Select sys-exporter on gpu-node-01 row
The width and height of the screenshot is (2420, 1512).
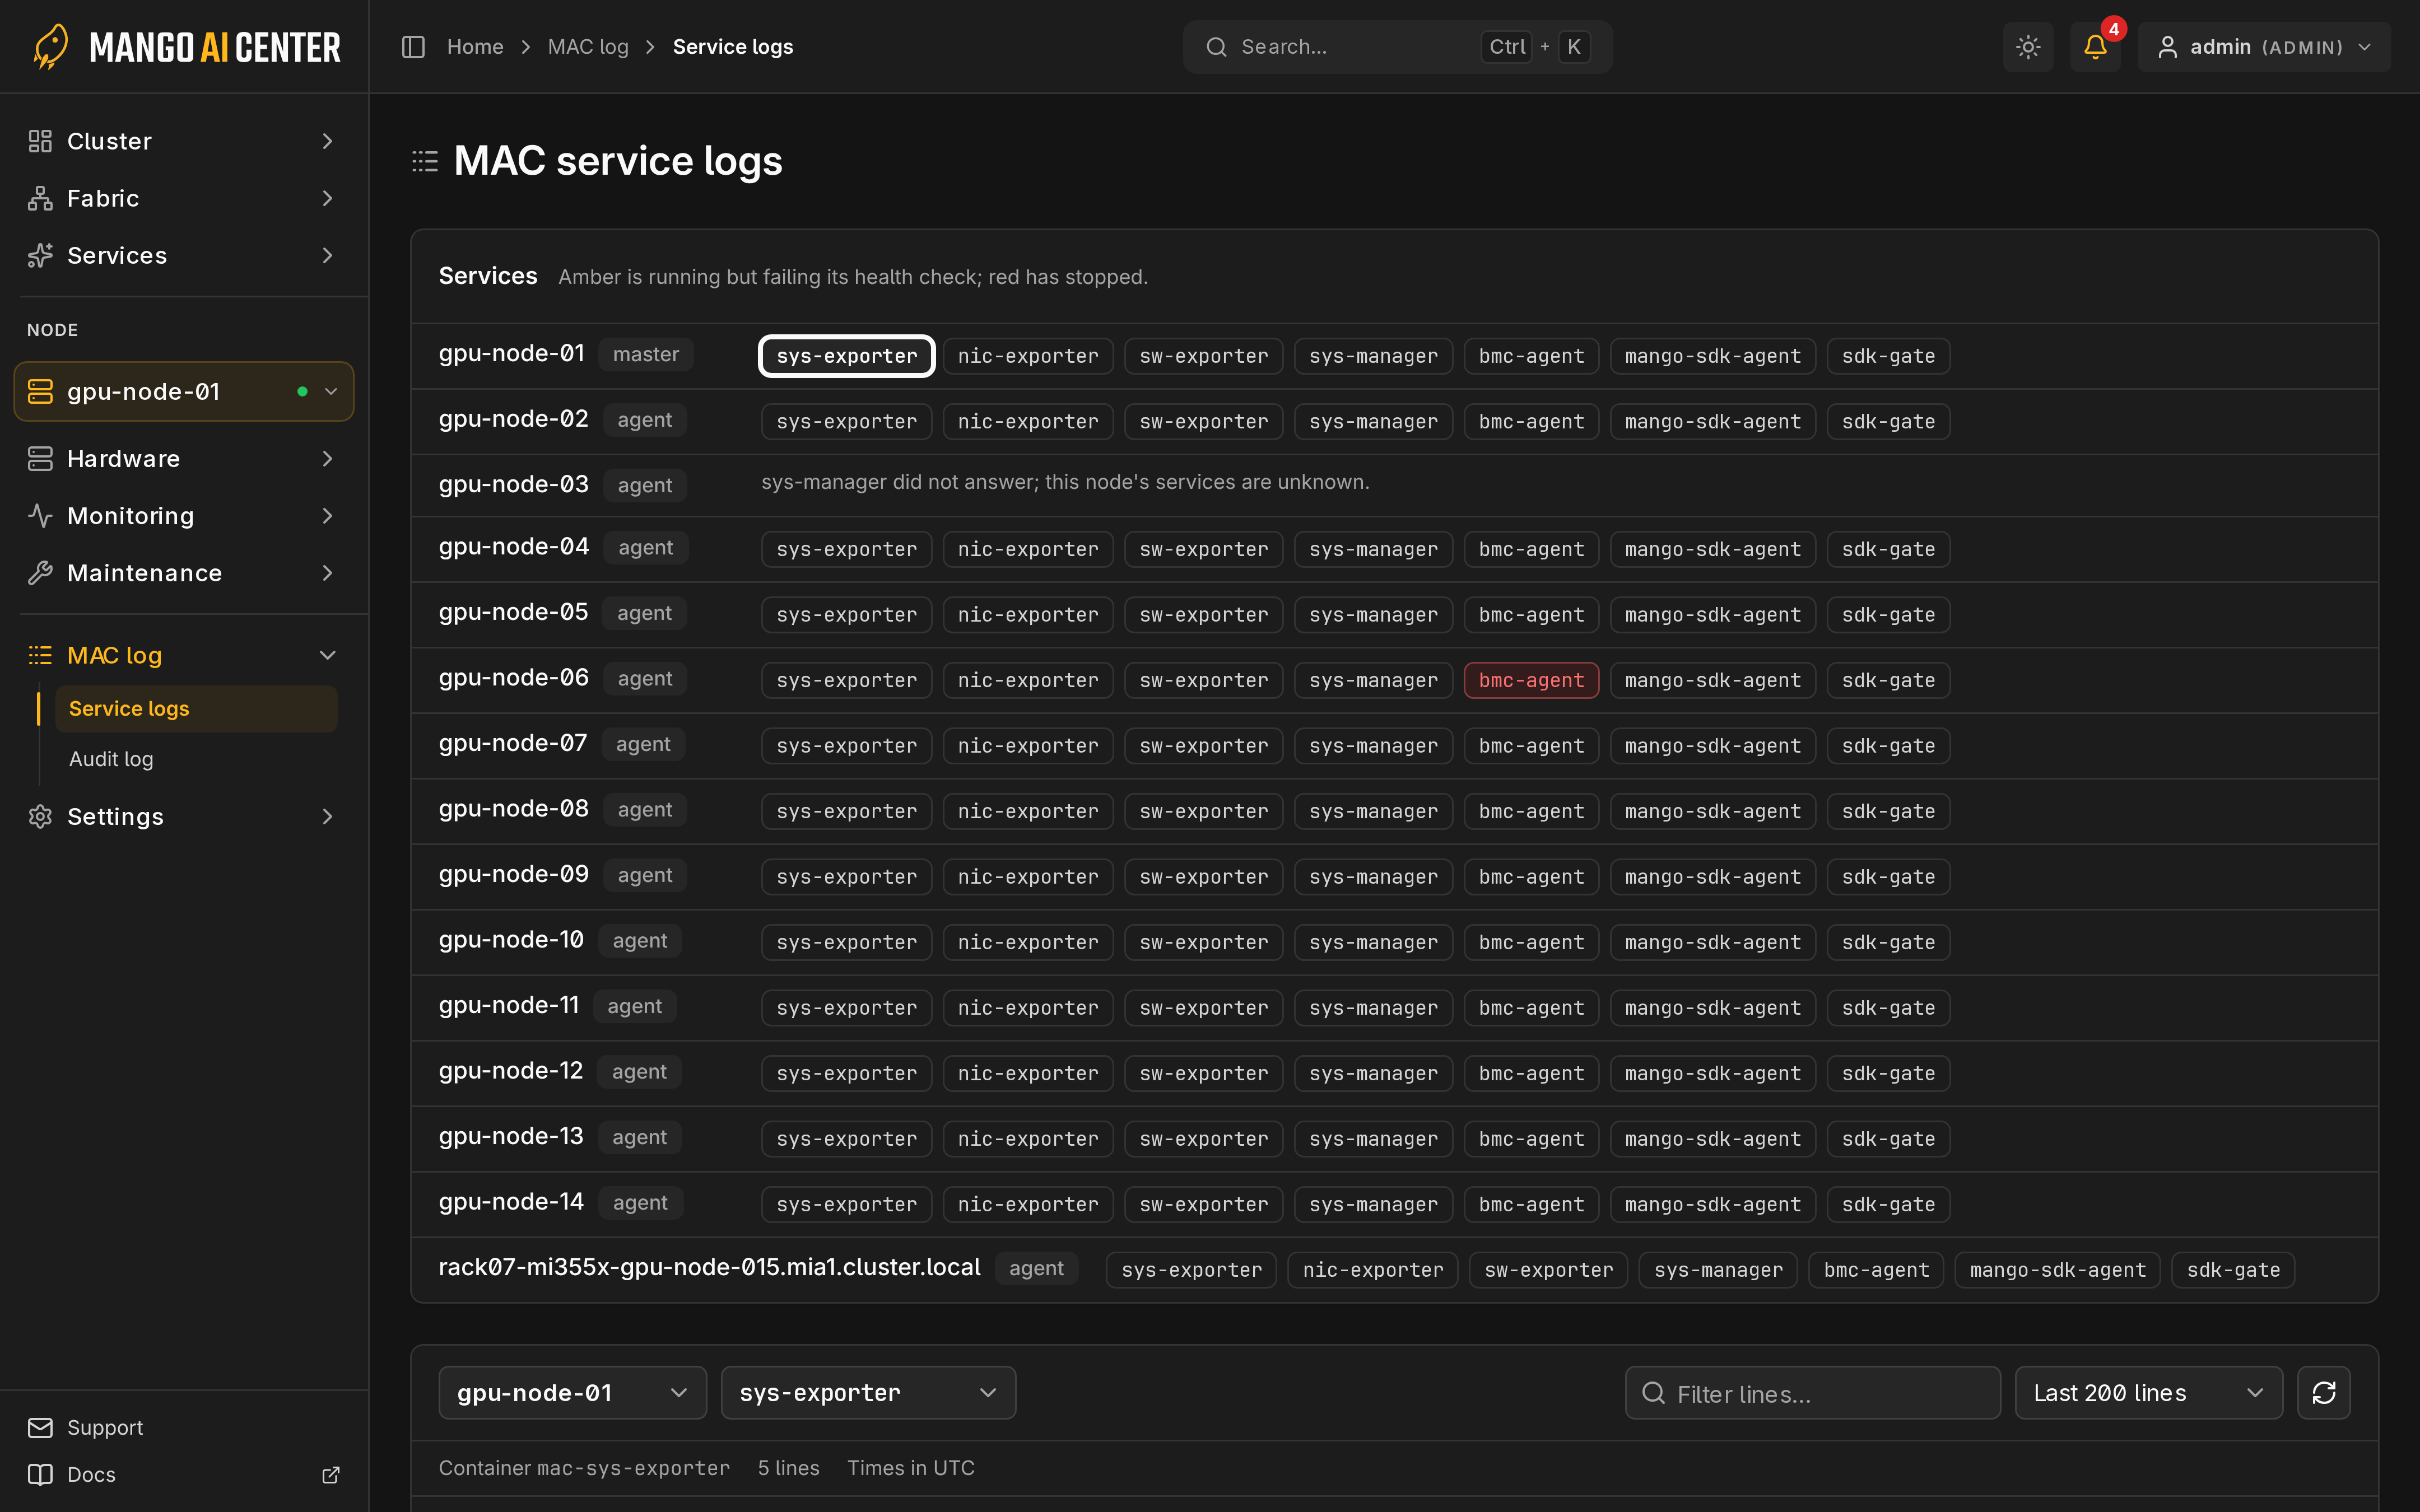tap(846, 356)
